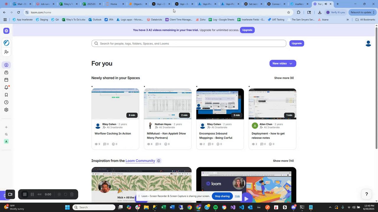Switch to the 2025.06 spreadsheet tab
The image size is (378, 212).
click(91, 4)
